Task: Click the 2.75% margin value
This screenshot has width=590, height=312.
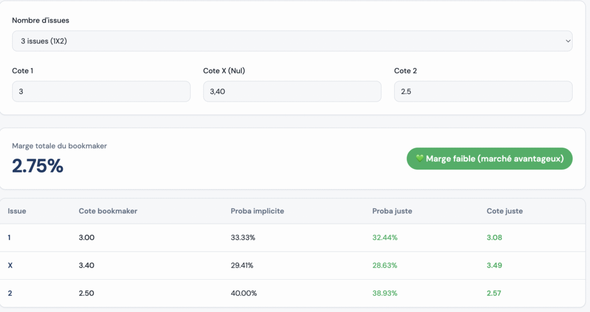Action: point(37,166)
